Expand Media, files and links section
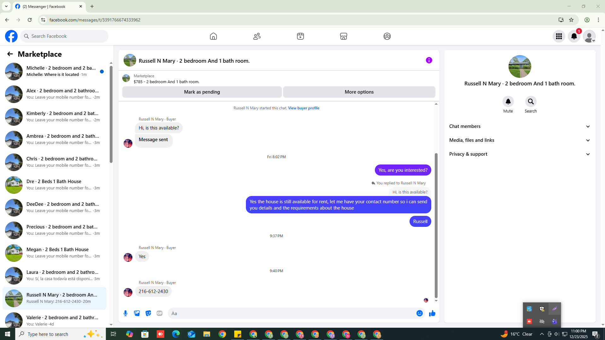Viewport: 605px width, 340px height. pos(520,140)
